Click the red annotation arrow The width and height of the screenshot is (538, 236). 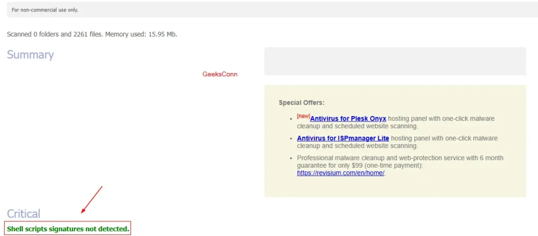point(91,199)
